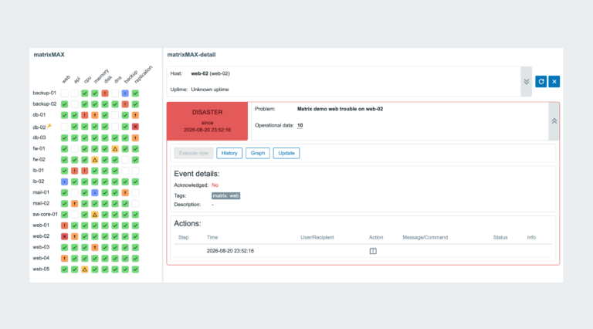The image size is (593, 329).
Task: Click the orange cell for web-04 web
Action: tap(64, 258)
